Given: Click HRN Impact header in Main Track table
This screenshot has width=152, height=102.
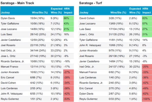Looking at the screenshot, I should point(67,10).
